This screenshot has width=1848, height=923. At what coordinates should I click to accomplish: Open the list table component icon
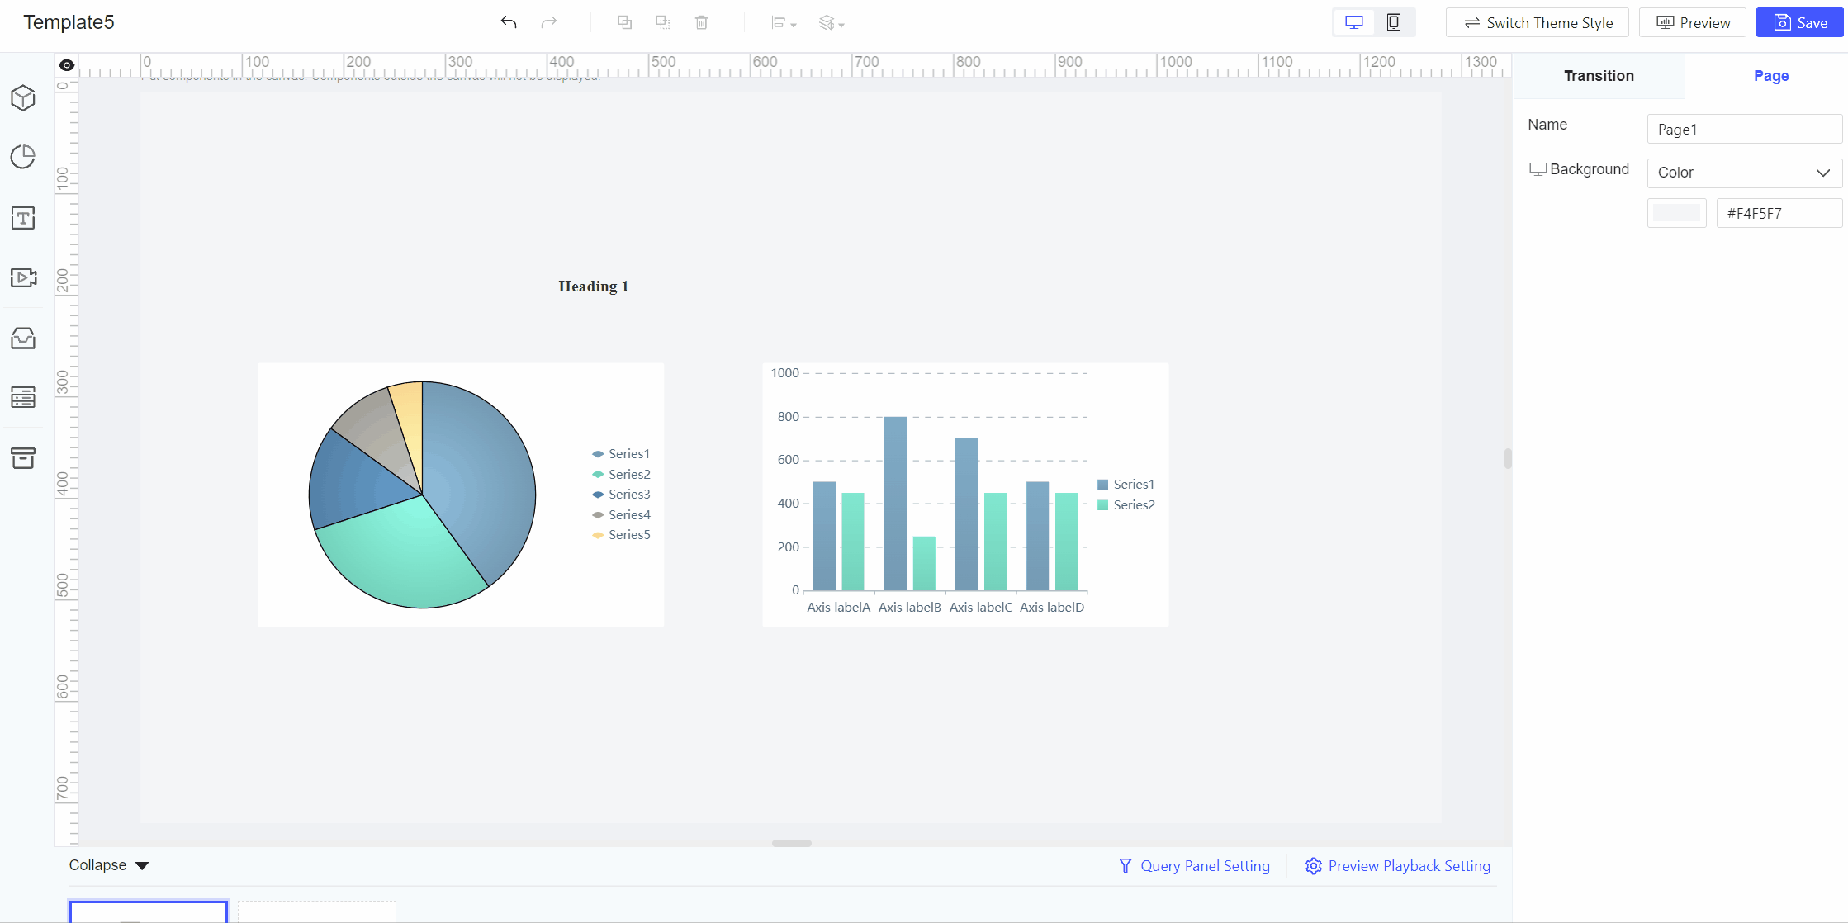point(23,397)
